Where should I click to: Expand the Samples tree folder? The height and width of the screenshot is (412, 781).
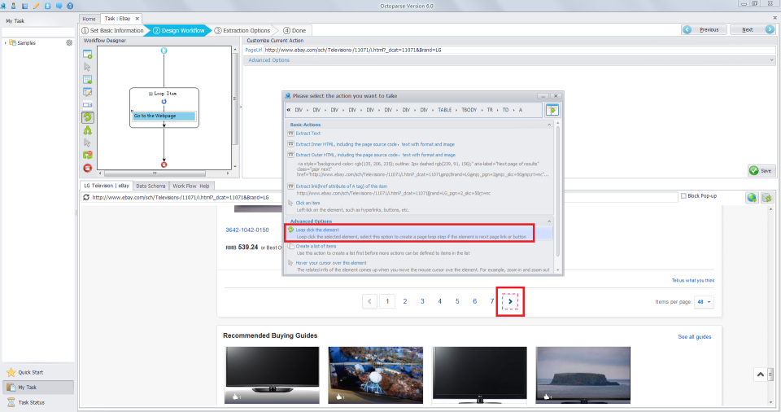[x=5, y=42]
